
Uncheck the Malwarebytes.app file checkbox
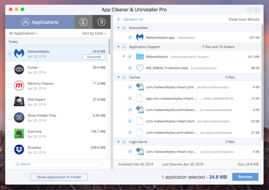[130, 37]
